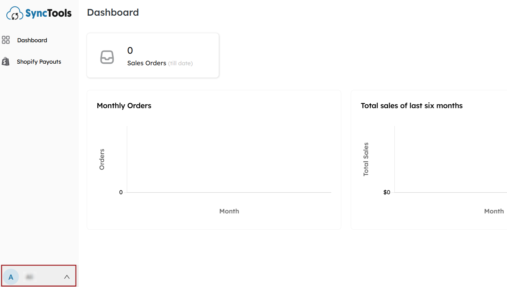The width and height of the screenshot is (507, 287).
Task: Click the Shopify bag icon in sidebar
Action: pos(6,61)
